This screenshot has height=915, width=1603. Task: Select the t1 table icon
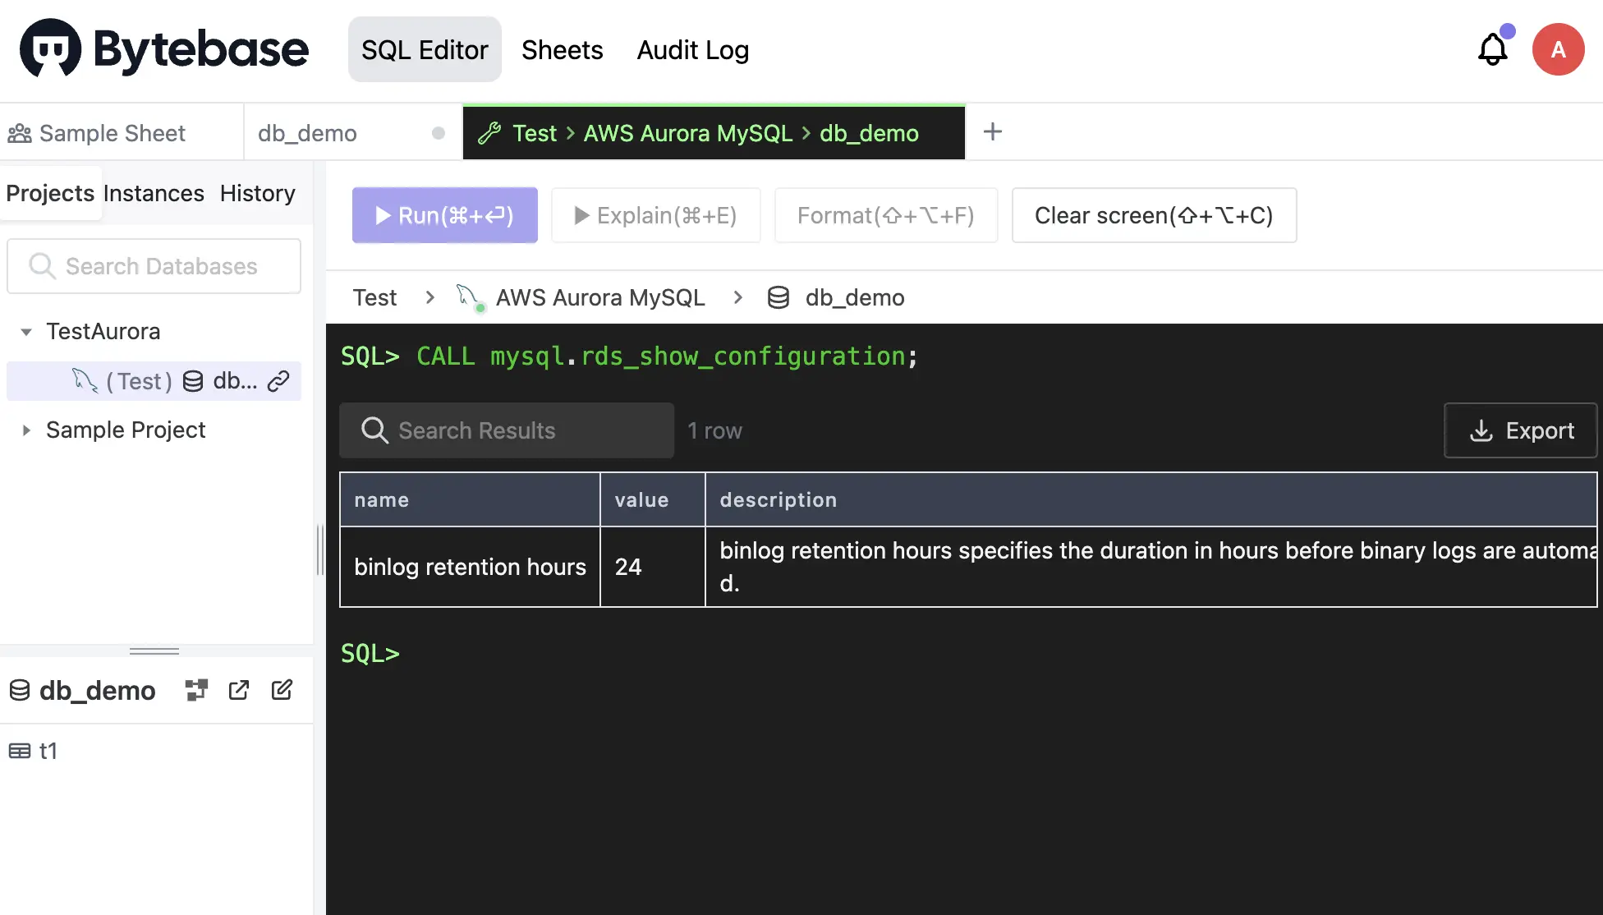click(20, 750)
